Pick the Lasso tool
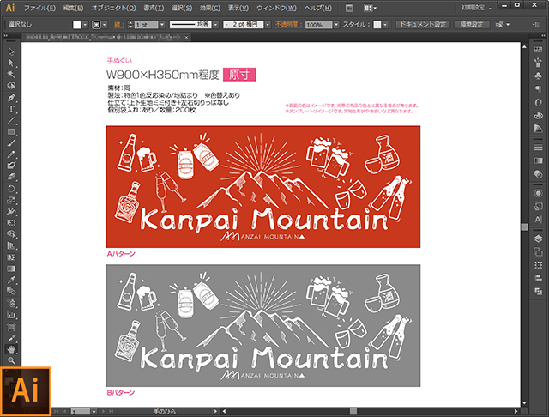 (x=11, y=86)
